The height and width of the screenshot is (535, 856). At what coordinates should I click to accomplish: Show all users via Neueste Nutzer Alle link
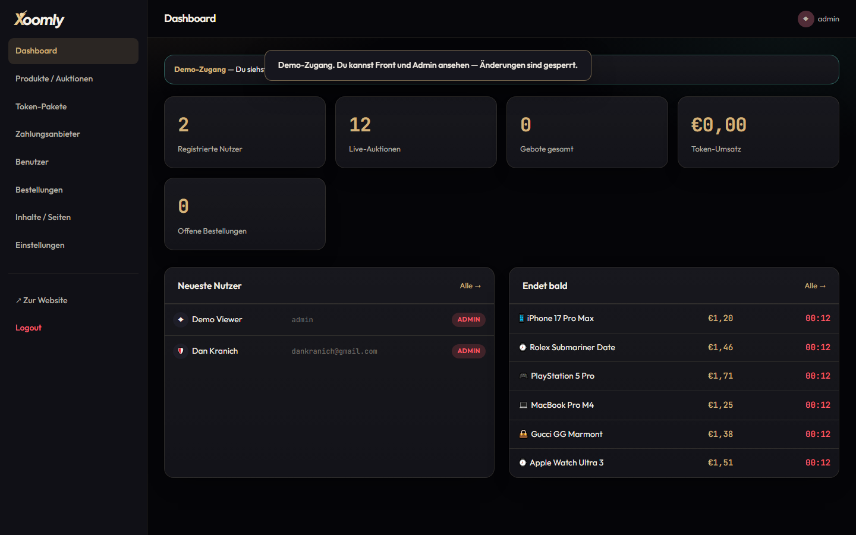[470, 286]
